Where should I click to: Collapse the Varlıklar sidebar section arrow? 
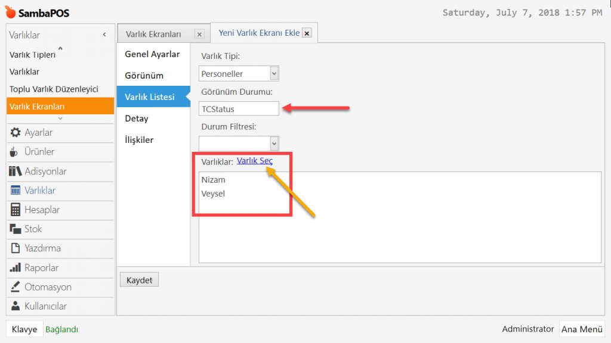[104, 35]
